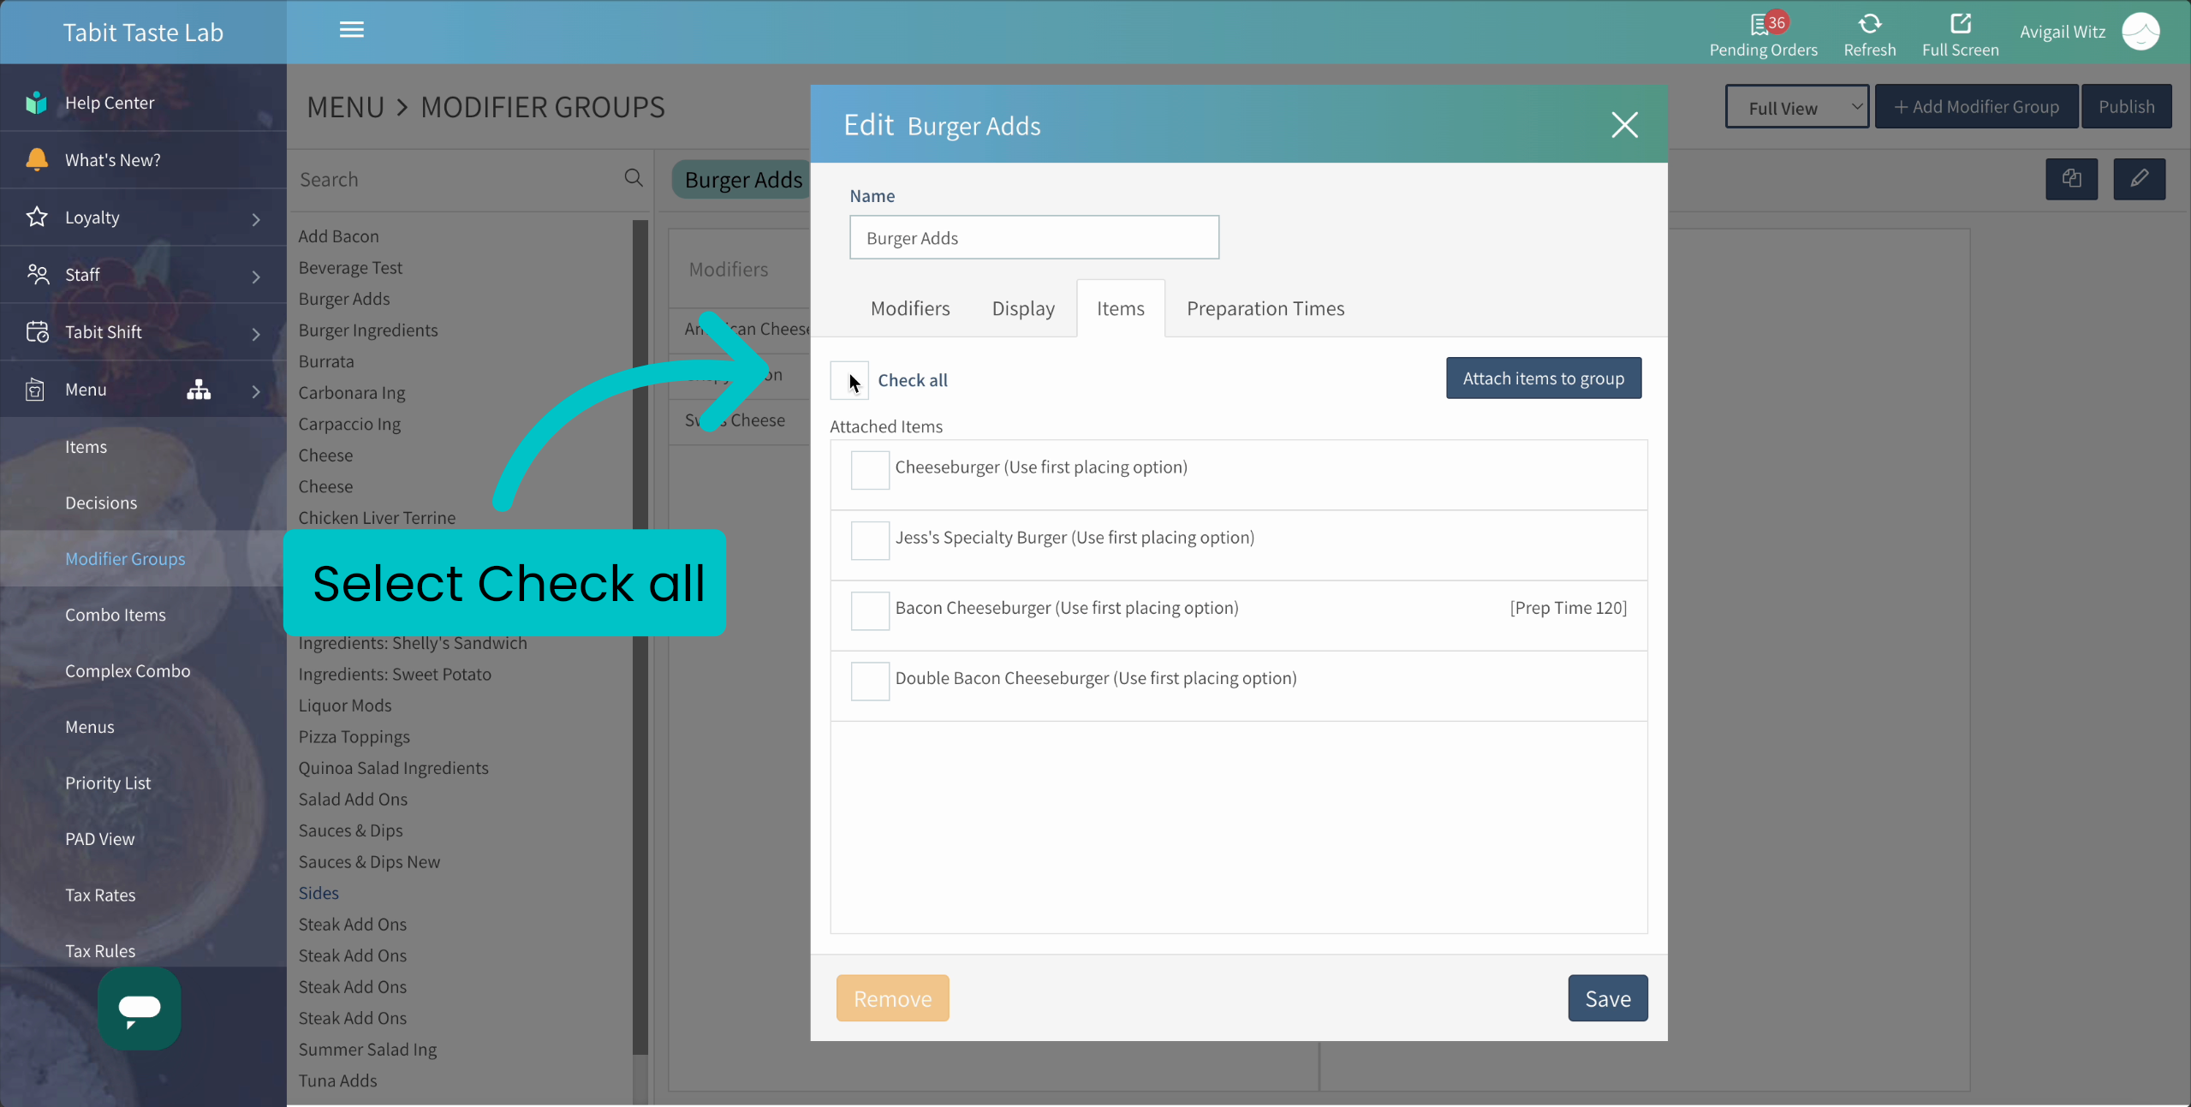Open Priority List in the sidebar

[108, 783]
